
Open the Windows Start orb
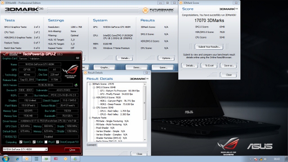click(x=5, y=159)
